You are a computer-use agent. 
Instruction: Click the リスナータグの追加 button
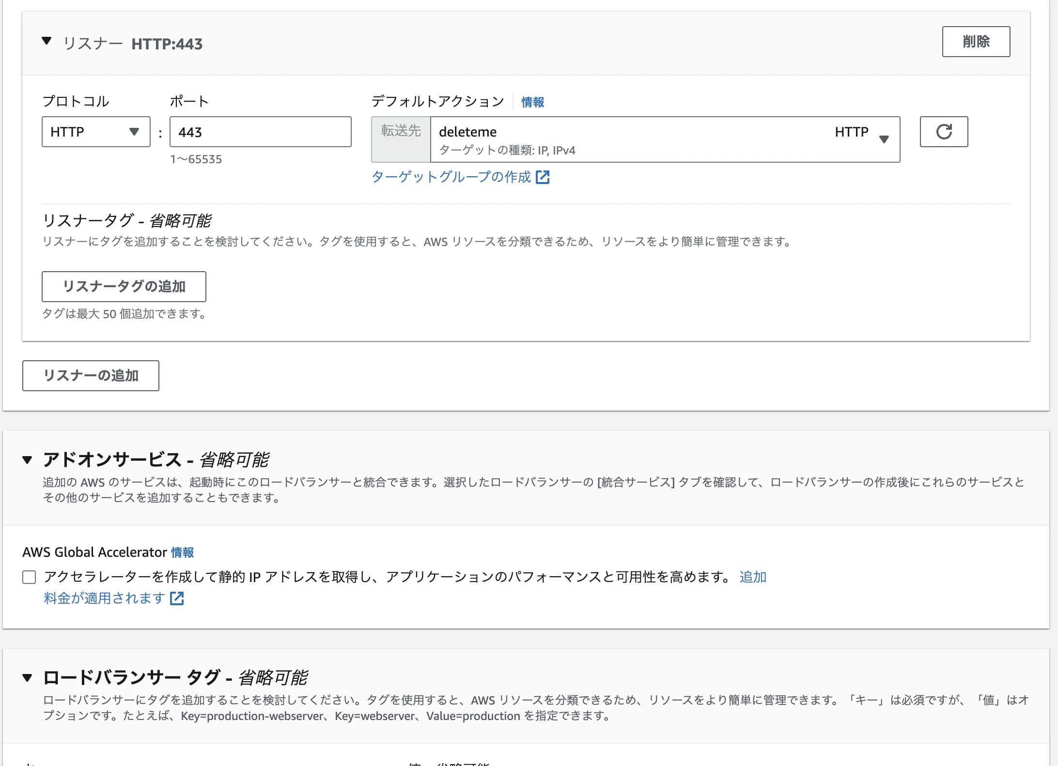click(x=124, y=287)
